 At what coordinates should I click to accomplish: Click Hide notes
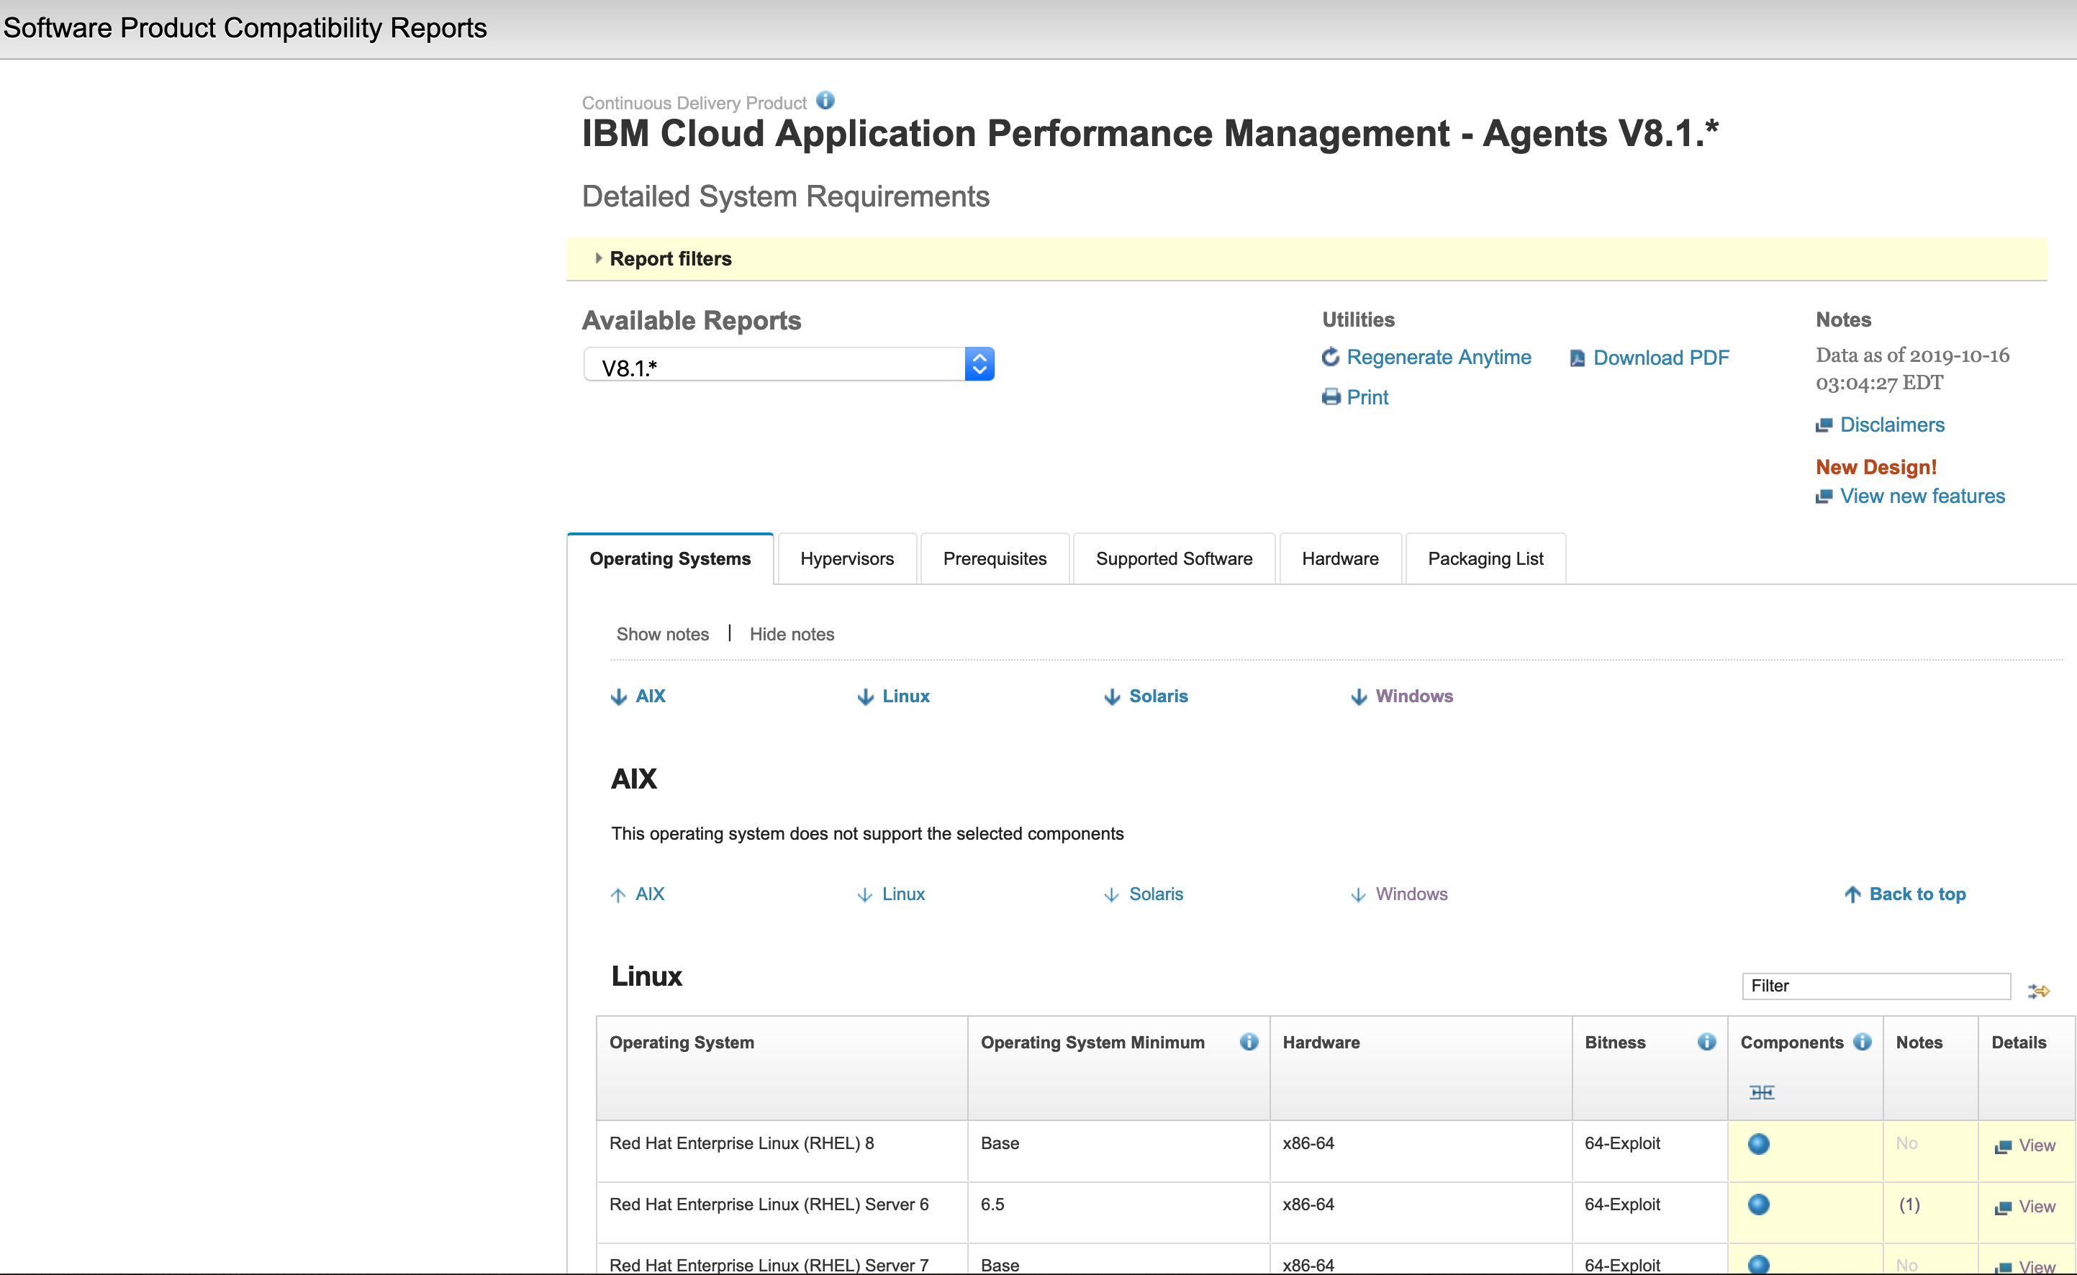coord(791,634)
